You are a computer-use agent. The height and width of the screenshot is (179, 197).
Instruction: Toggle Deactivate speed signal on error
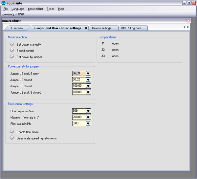pos(12,138)
